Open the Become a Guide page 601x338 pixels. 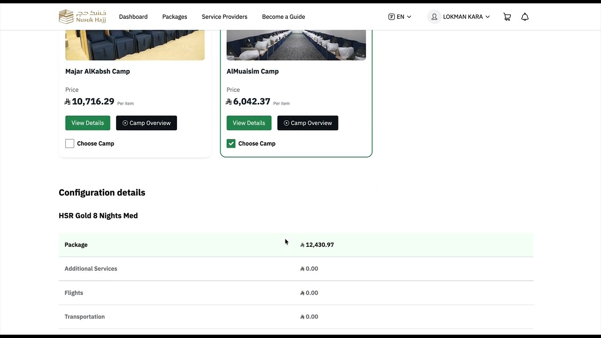pyautogui.click(x=284, y=17)
